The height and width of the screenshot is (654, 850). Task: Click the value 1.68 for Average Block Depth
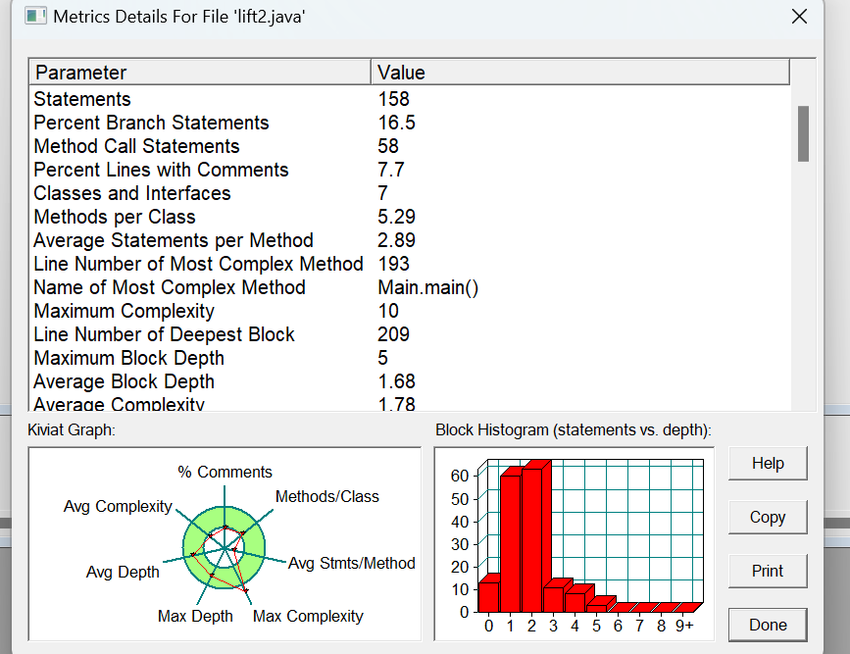396,381
